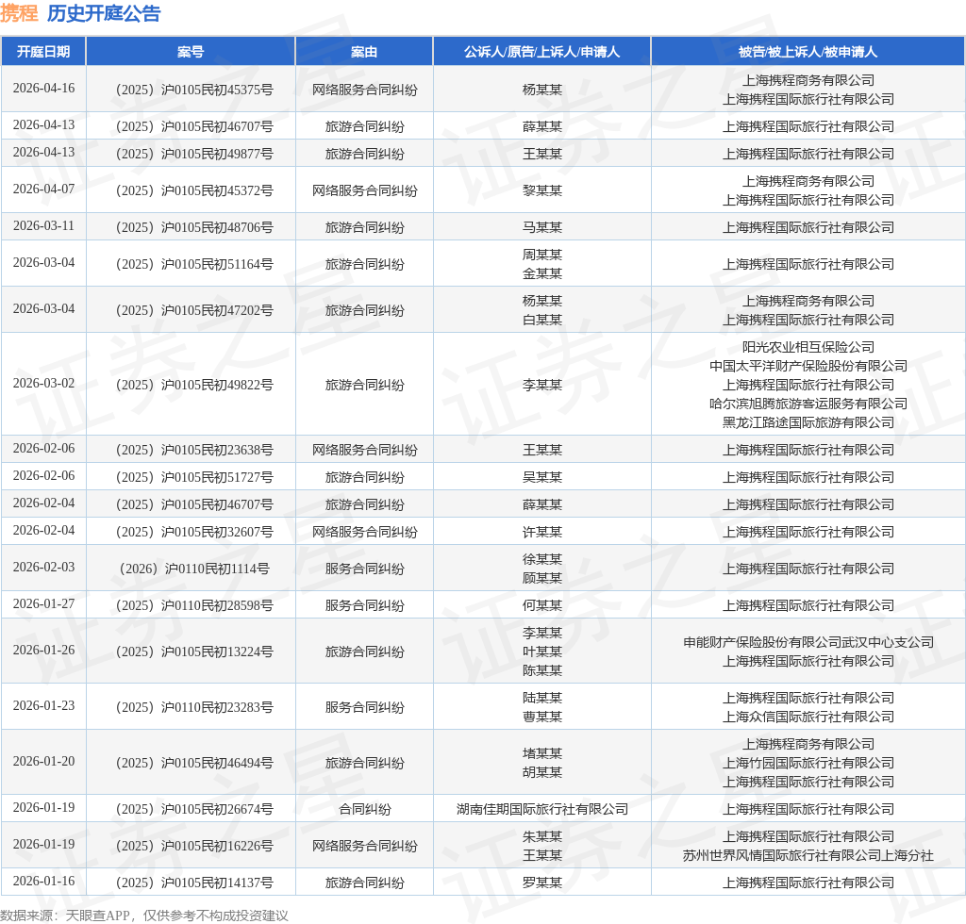This screenshot has height=924, width=966.
Task: Click plaintiff 李某某 in the 2026-03-02 row
Action: (x=542, y=385)
